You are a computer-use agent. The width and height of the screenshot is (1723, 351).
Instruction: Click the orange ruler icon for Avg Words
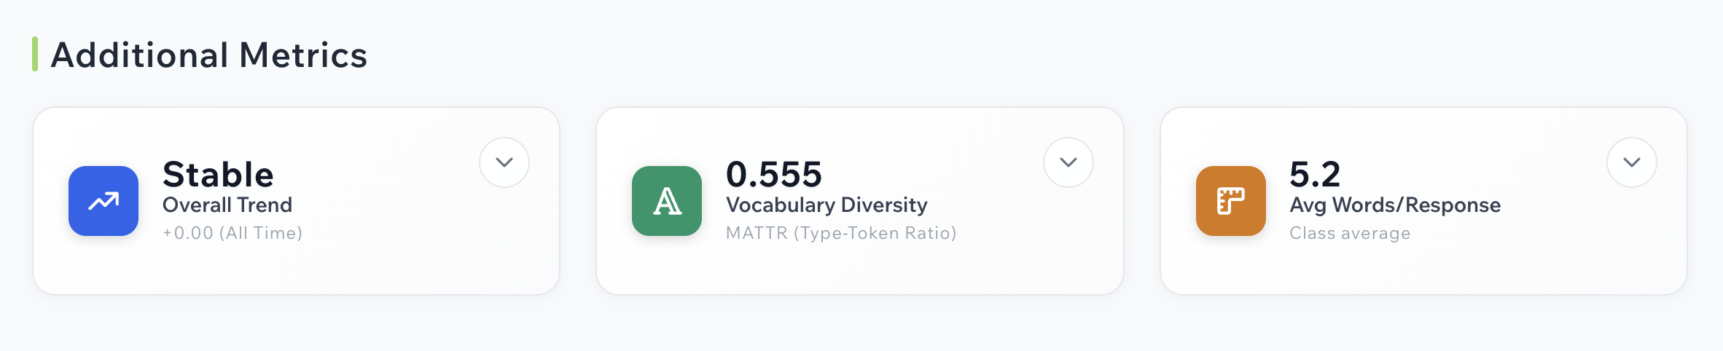[1231, 201]
